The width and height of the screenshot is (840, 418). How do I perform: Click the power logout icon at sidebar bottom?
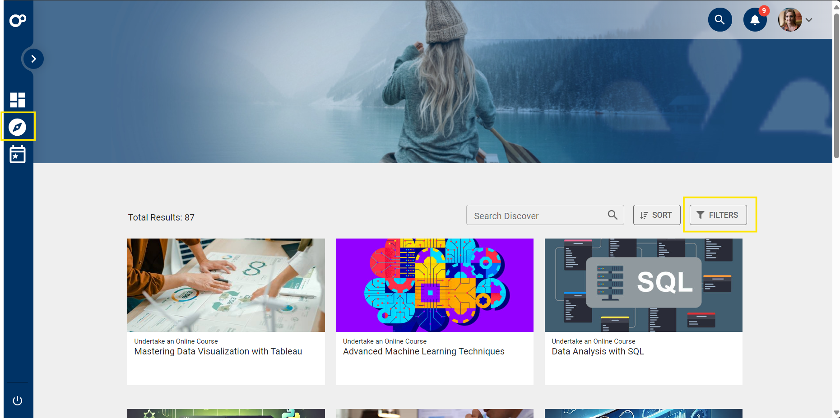18,400
